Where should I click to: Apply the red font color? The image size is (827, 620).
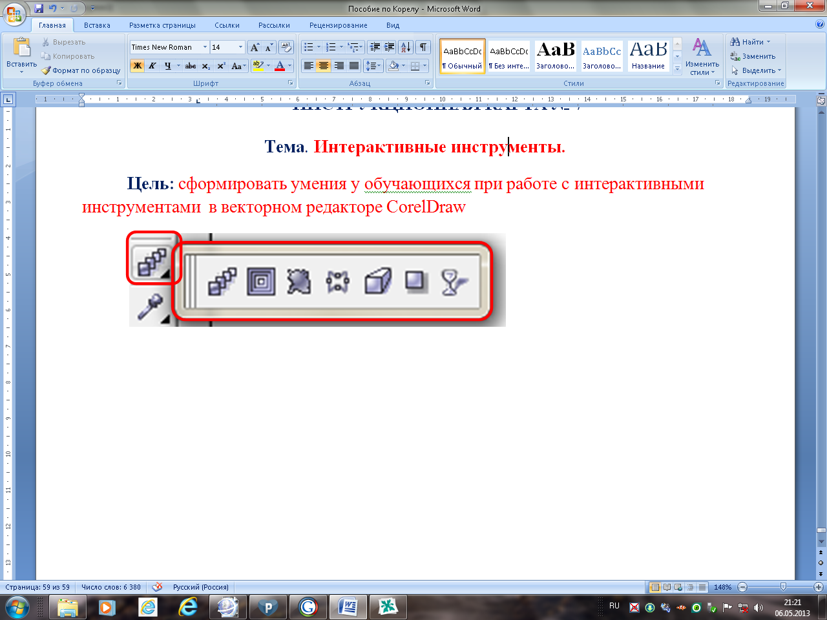click(x=280, y=66)
